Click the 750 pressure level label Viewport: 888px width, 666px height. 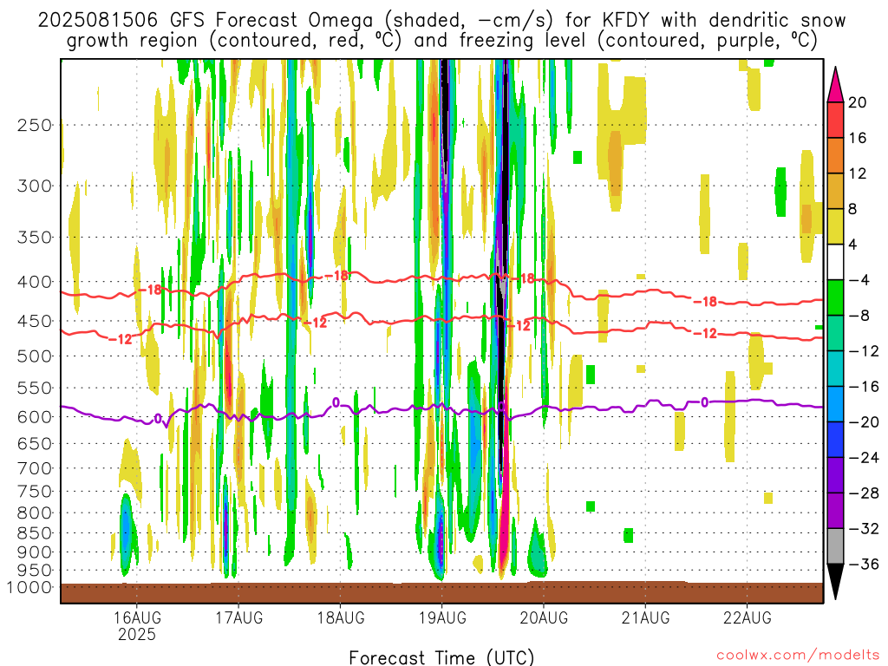point(35,492)
